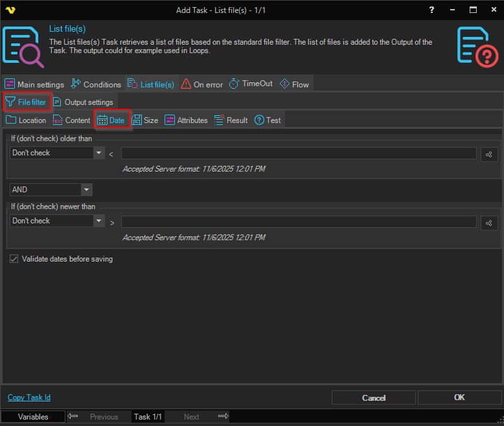Screen dimensions: 504x426
Task: Open the Main settings tab
Action: point(34,84)
